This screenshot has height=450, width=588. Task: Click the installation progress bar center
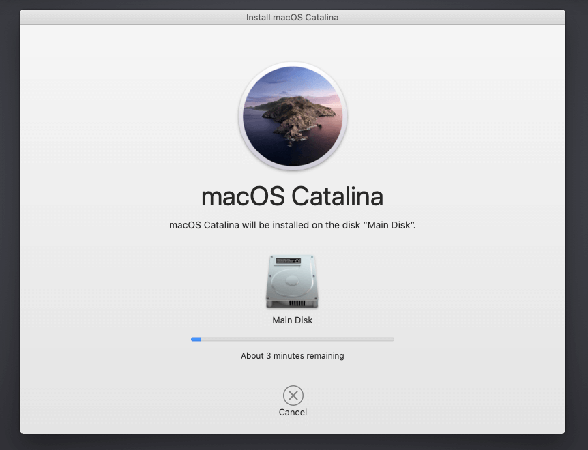click(x=292, y=339)
